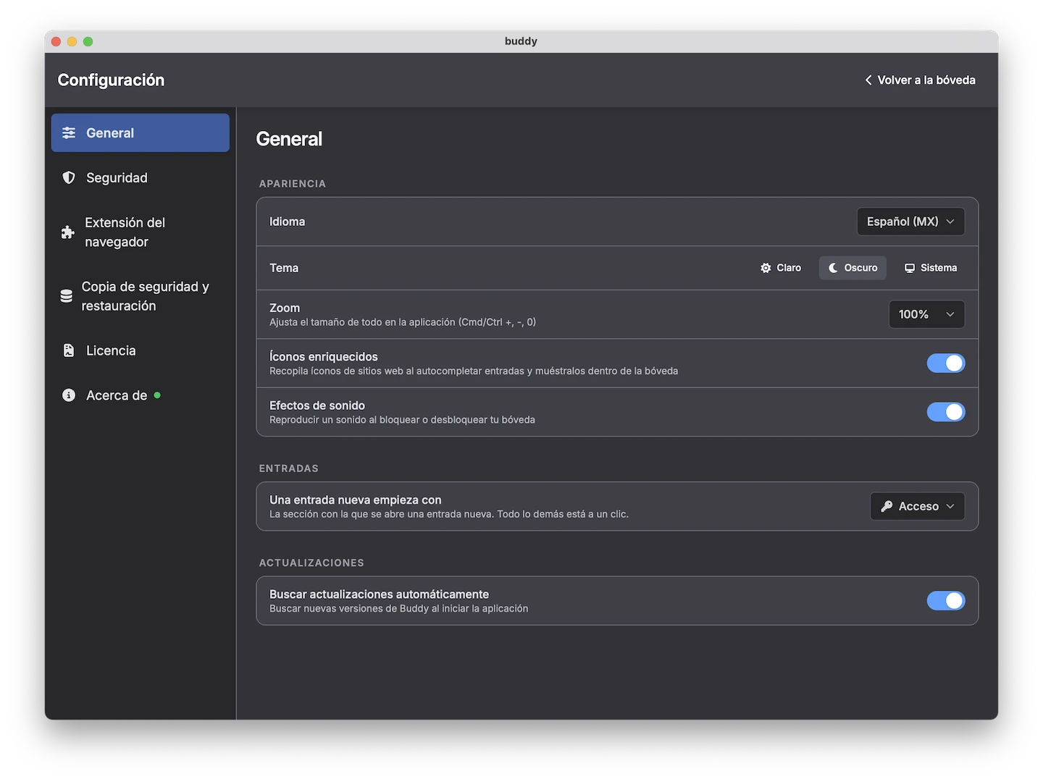This screenshot has width=1043, height=779.
Task: Click the sun icon for Claro theme
Action: coord(766,268)
